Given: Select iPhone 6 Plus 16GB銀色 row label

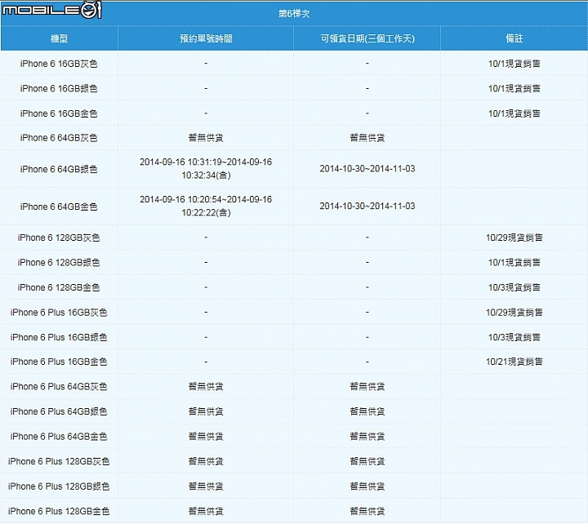Looking at the screenshot, I should tap(59, 337).
